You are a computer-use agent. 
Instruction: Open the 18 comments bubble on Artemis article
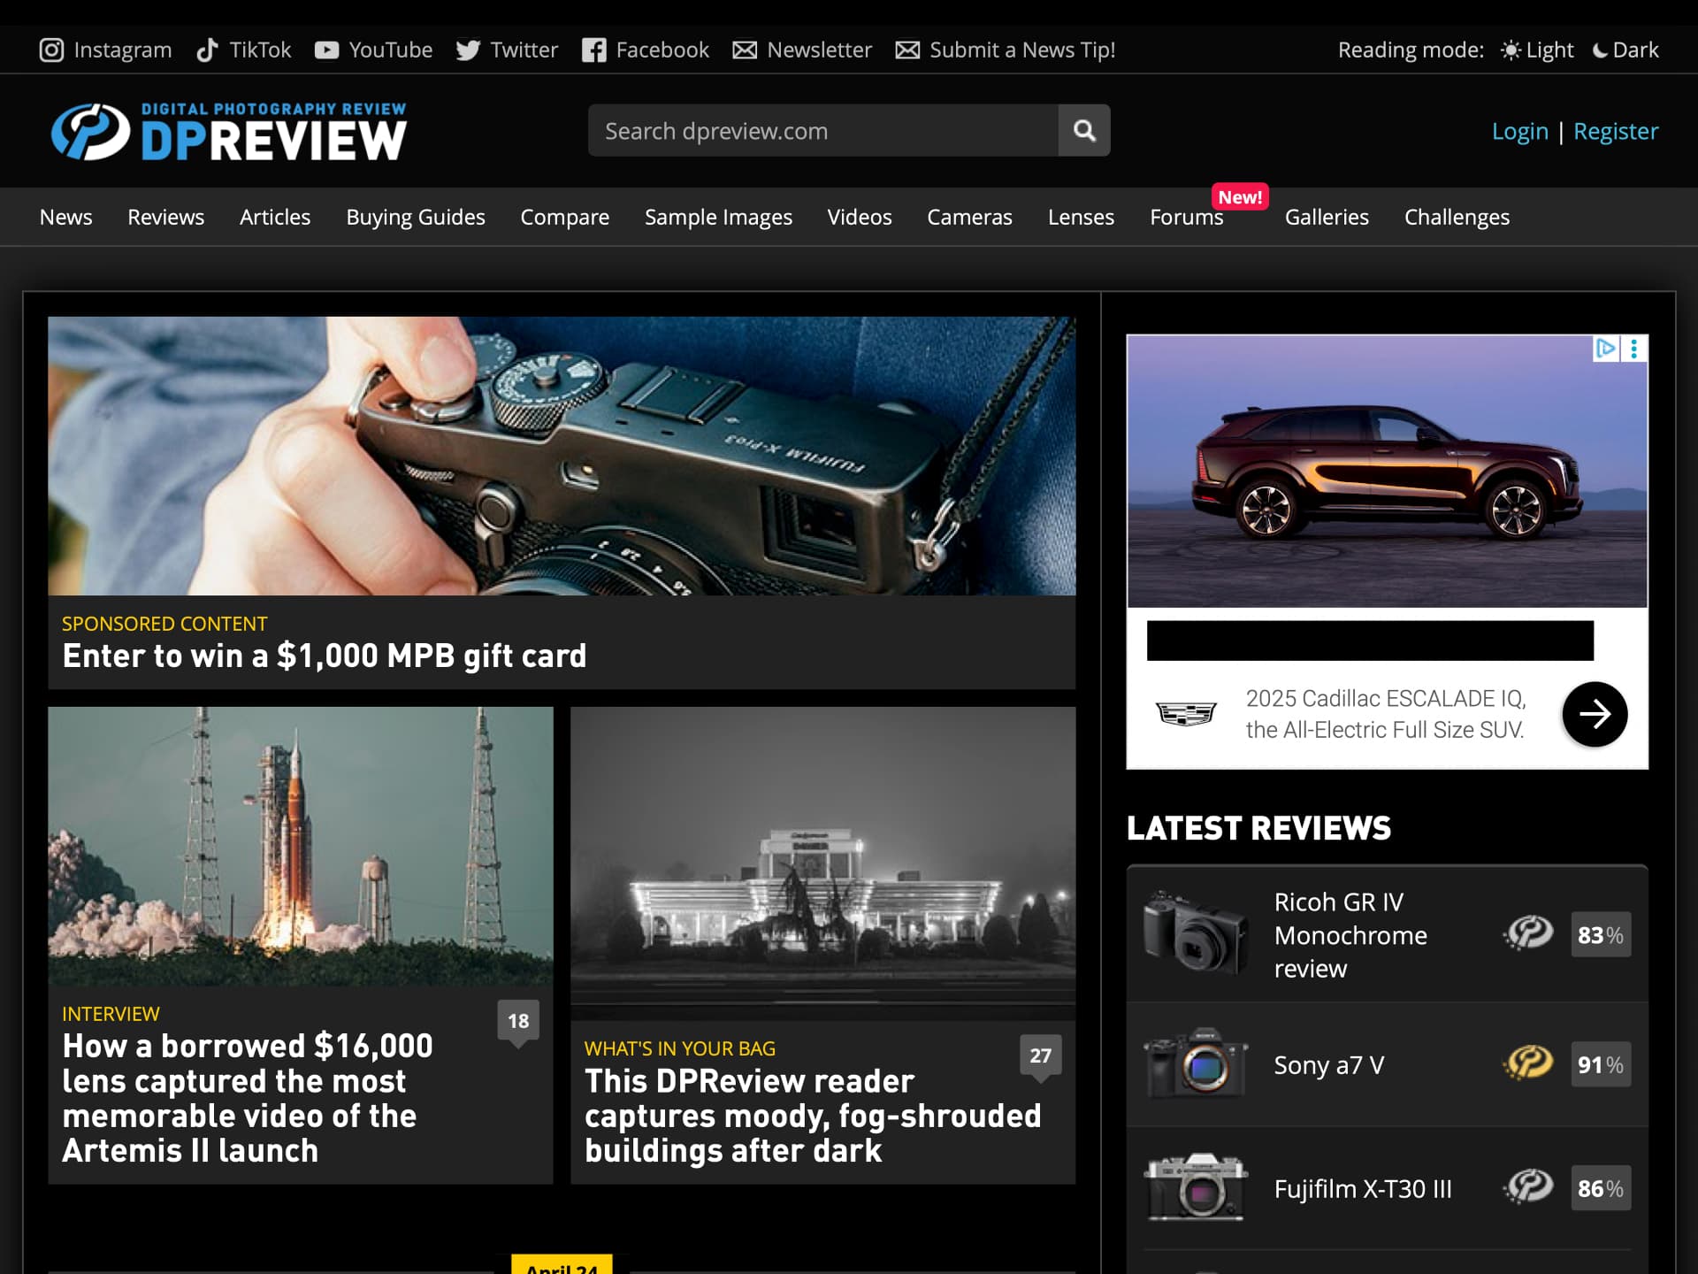518,1024
